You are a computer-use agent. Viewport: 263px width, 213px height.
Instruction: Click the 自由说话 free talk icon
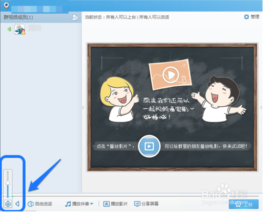coord(31,204)
